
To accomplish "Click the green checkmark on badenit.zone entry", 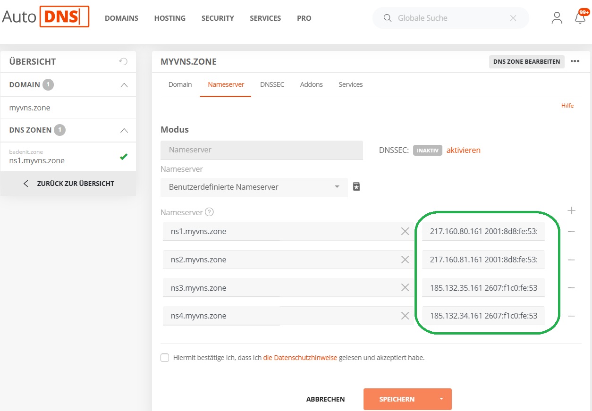I will [x=124, y=157].
